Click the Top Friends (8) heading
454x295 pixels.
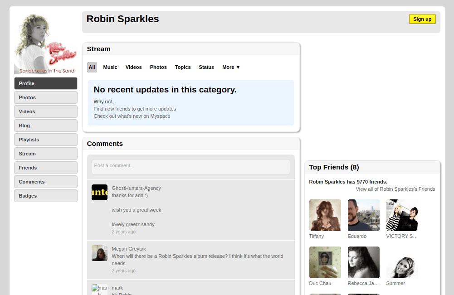[334, 167]
